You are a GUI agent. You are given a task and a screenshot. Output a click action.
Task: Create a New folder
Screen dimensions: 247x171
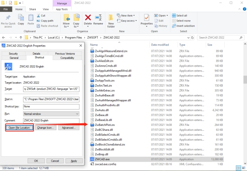[x=111, y=21]
